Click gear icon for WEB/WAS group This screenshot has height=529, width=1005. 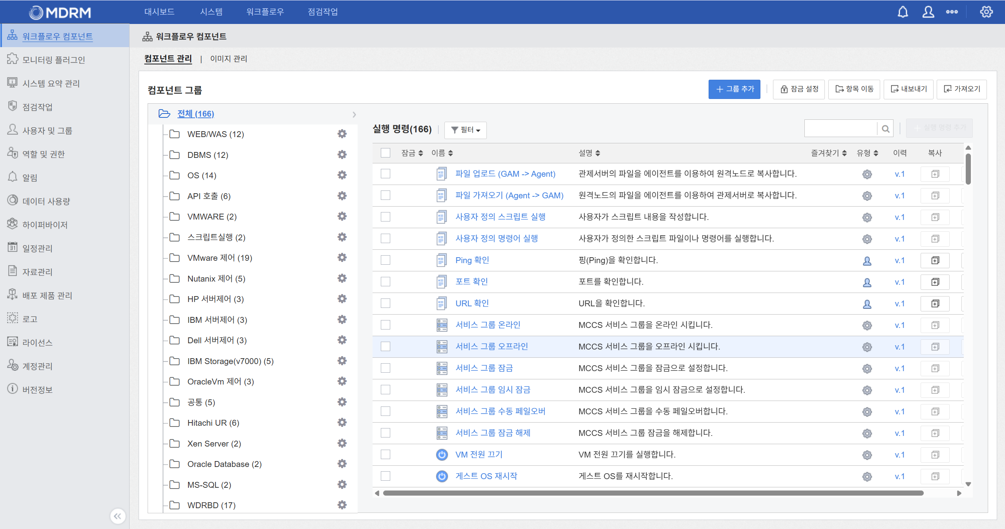tap(342, 134)
